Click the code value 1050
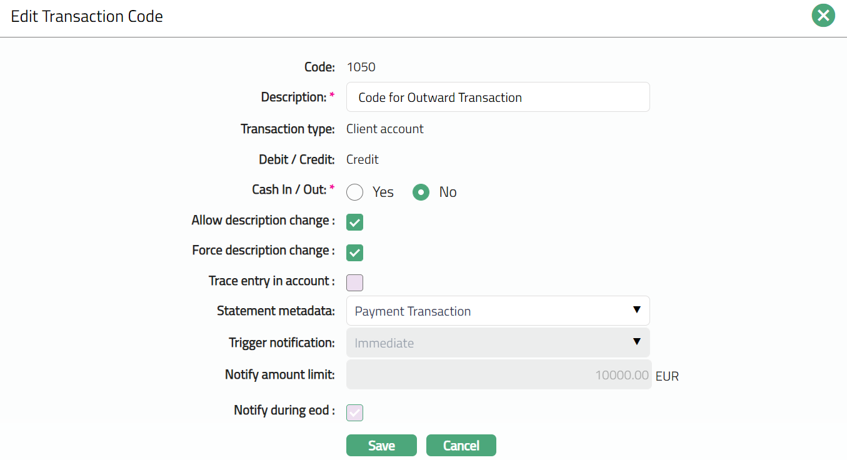The width and height of the screenshot is (847, 460). coord(361,67)
